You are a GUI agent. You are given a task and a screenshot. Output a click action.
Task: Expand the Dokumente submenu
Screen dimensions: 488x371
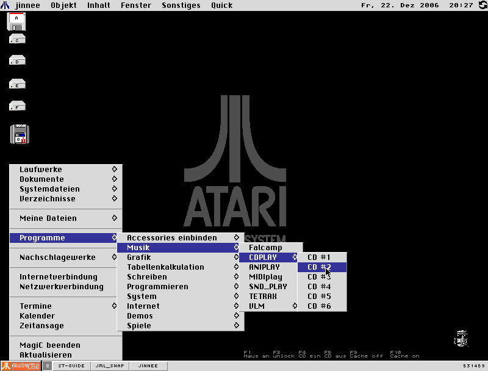point(66,179)
